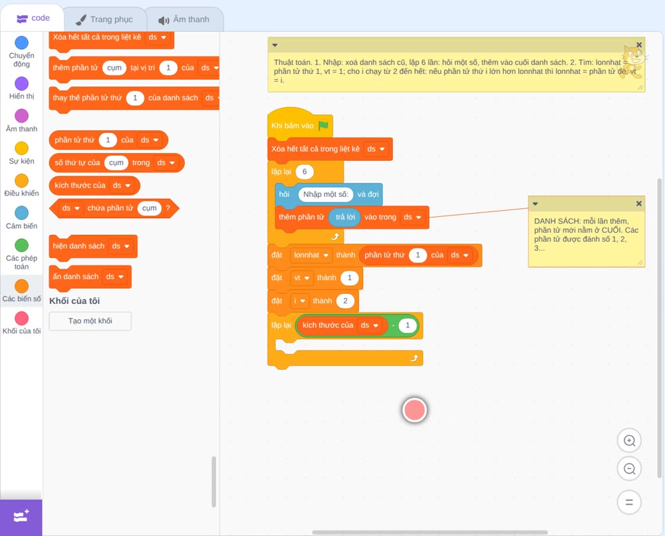Open the add extension button

point(21,517)
